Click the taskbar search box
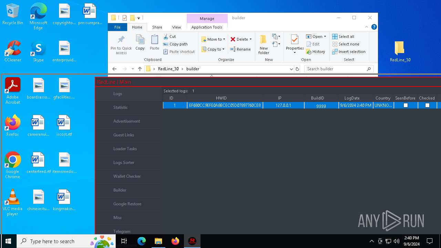441x248 pixels. (66, 241)
